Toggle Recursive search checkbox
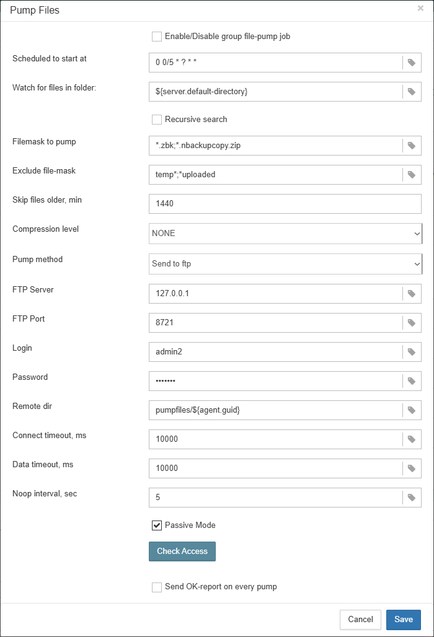This screenshot has width=434, height=637. 157,119
